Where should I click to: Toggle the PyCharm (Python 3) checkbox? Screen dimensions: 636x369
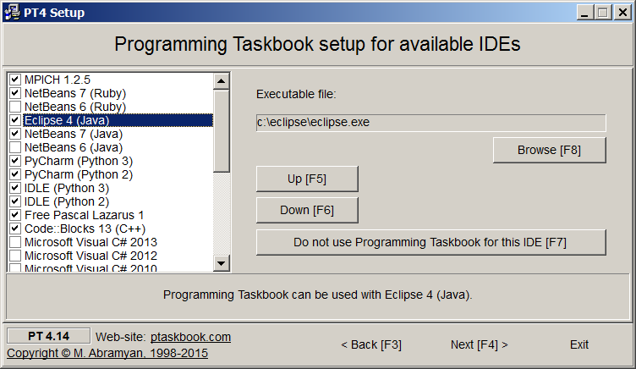(15, 161)
